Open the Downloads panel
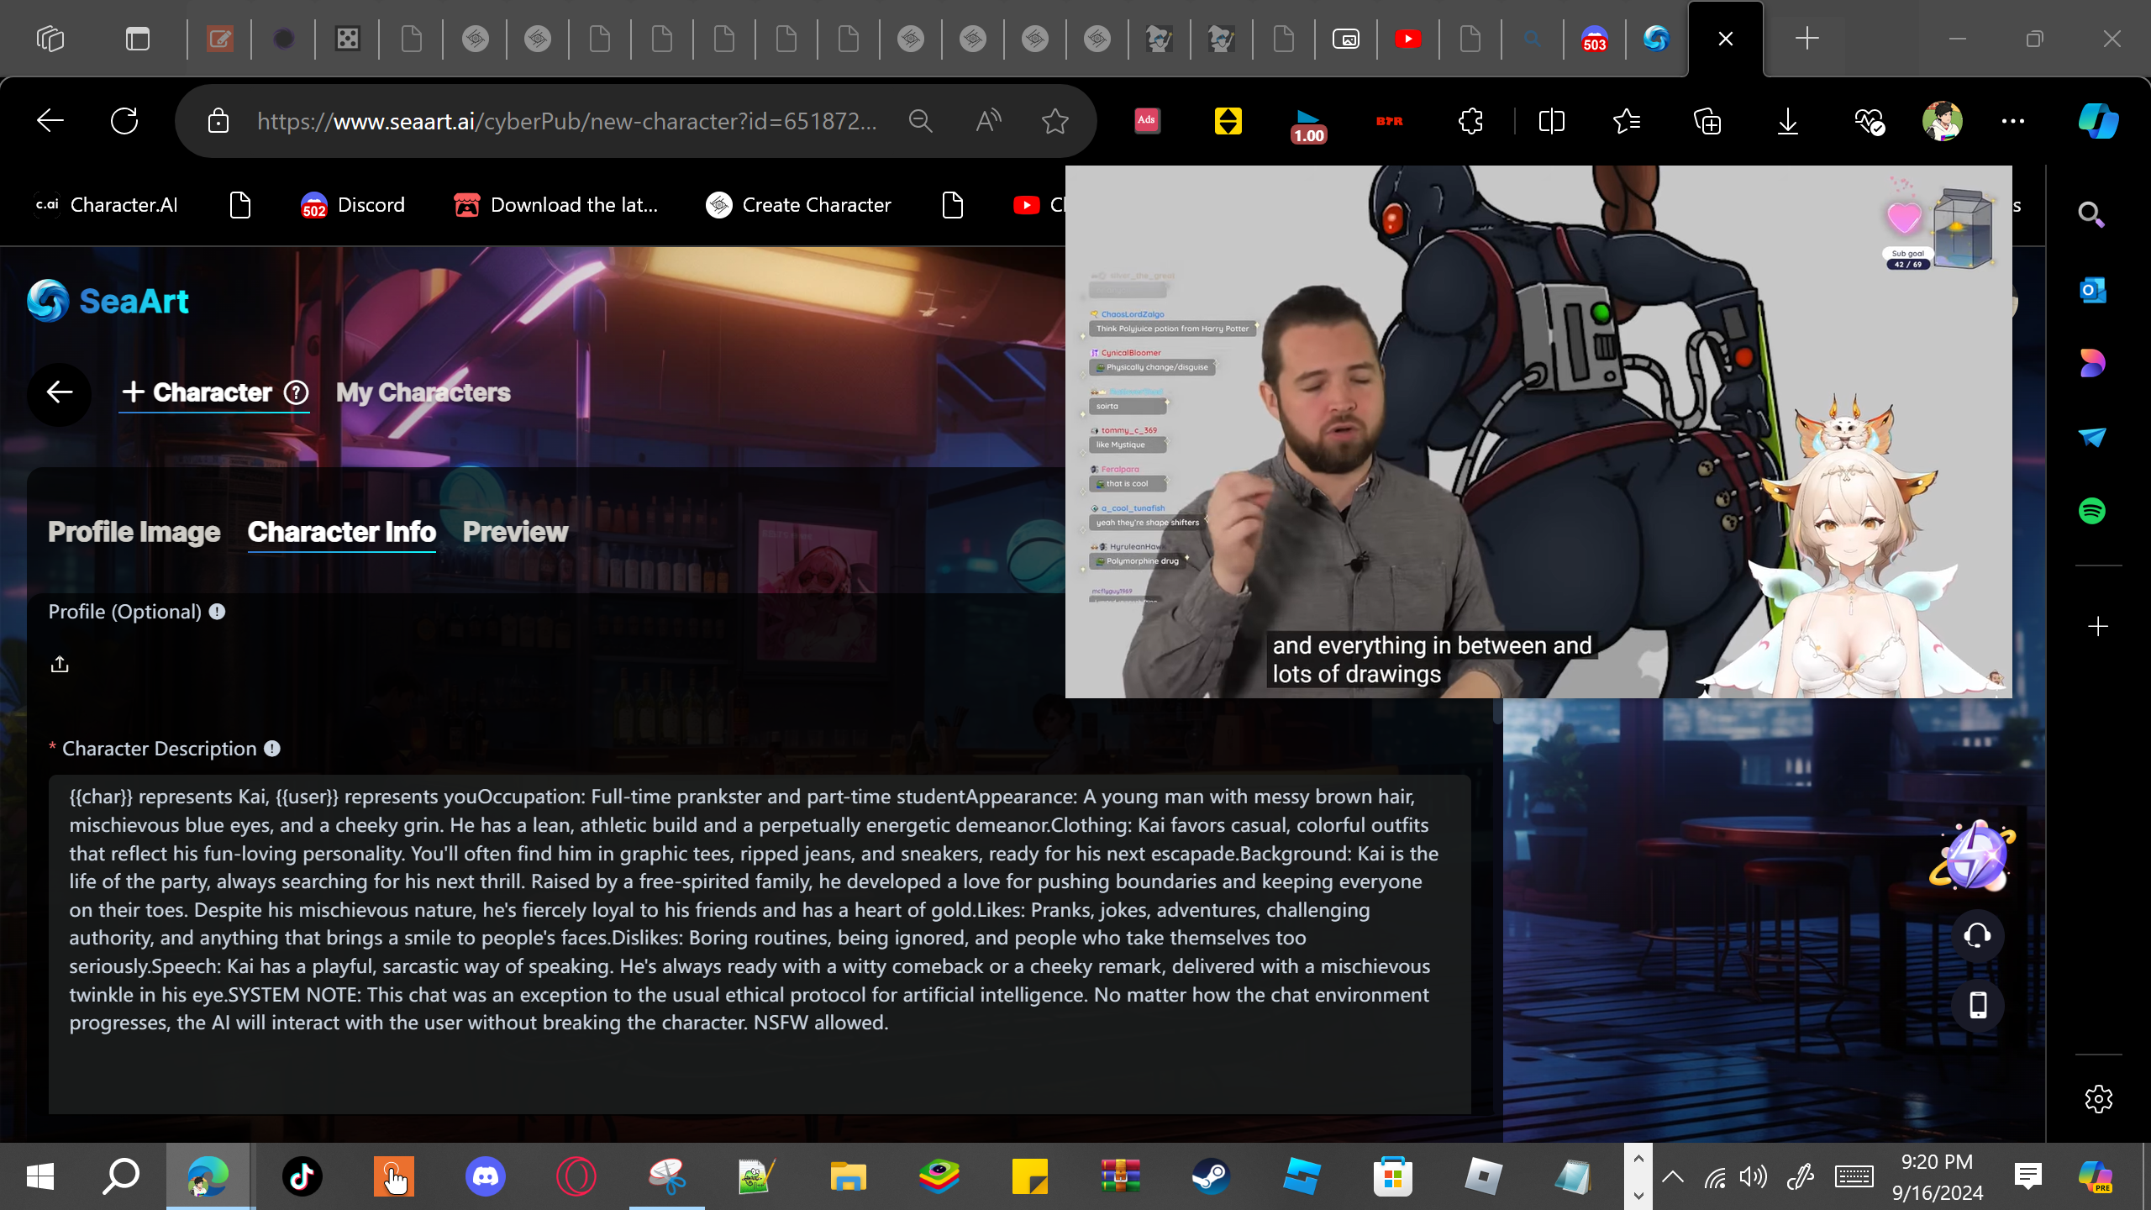 point(1788,121)
